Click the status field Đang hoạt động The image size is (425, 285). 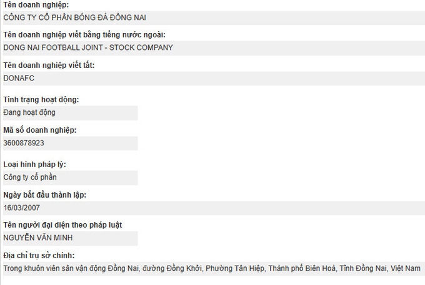[70, 113]
